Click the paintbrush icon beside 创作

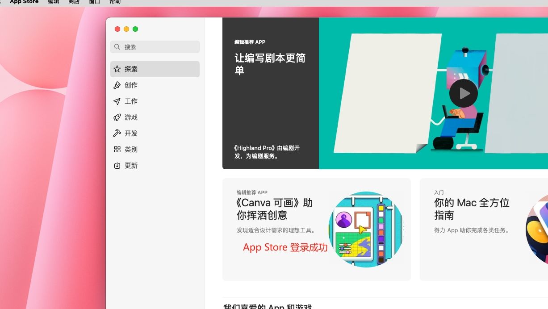(x=117, y=85)
